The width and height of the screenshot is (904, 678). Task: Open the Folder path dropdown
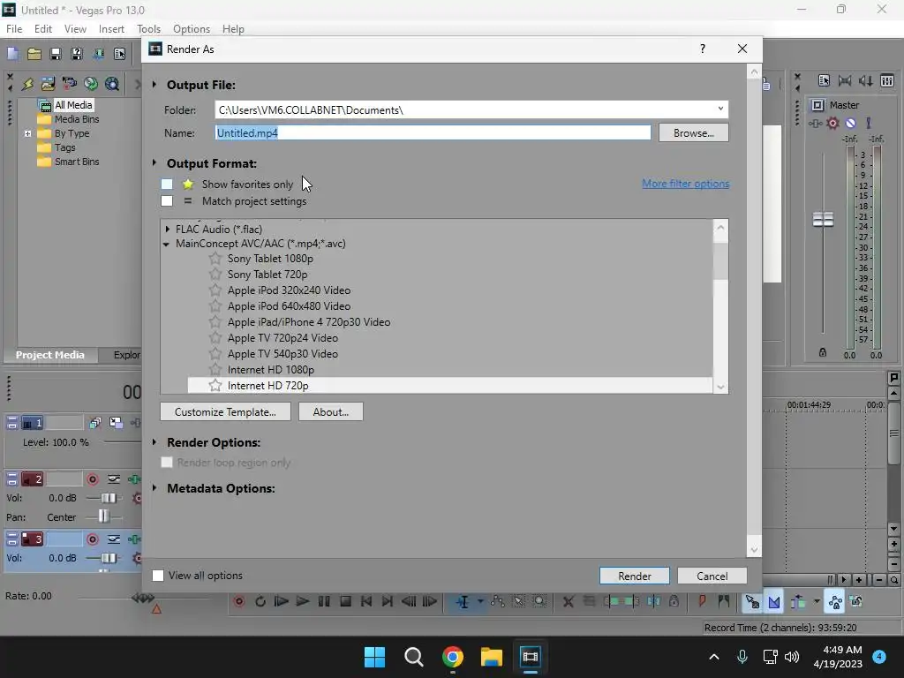click(720, 109)
